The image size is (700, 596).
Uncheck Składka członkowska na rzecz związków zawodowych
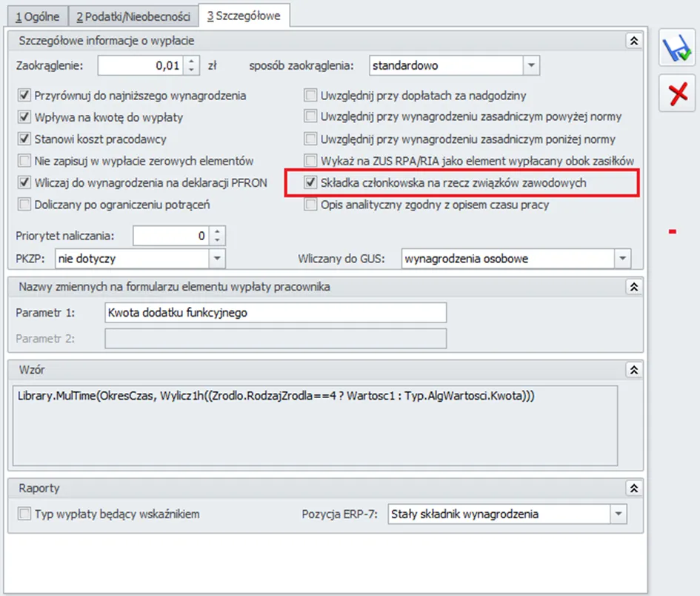coord(310,182)
